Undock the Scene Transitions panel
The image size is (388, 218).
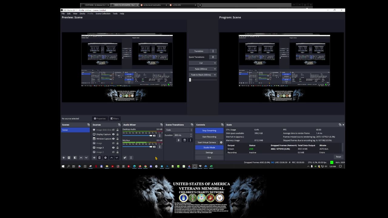192,125
